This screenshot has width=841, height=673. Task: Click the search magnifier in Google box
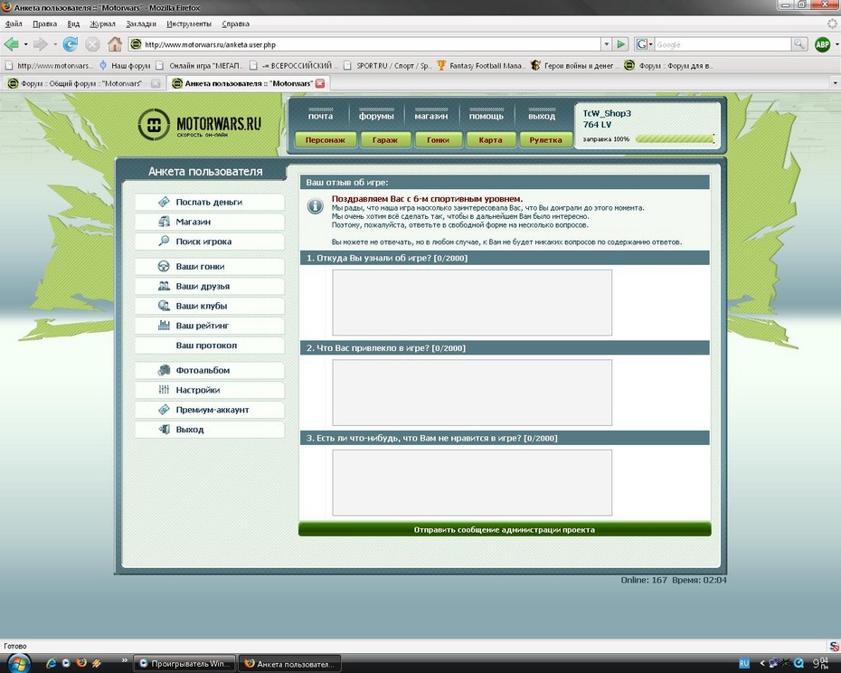(799, 44)
